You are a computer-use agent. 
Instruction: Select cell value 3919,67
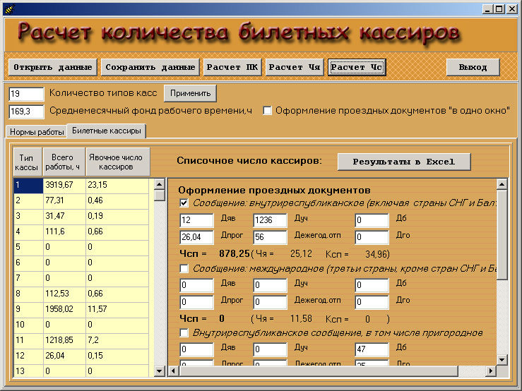click(64, 186)
